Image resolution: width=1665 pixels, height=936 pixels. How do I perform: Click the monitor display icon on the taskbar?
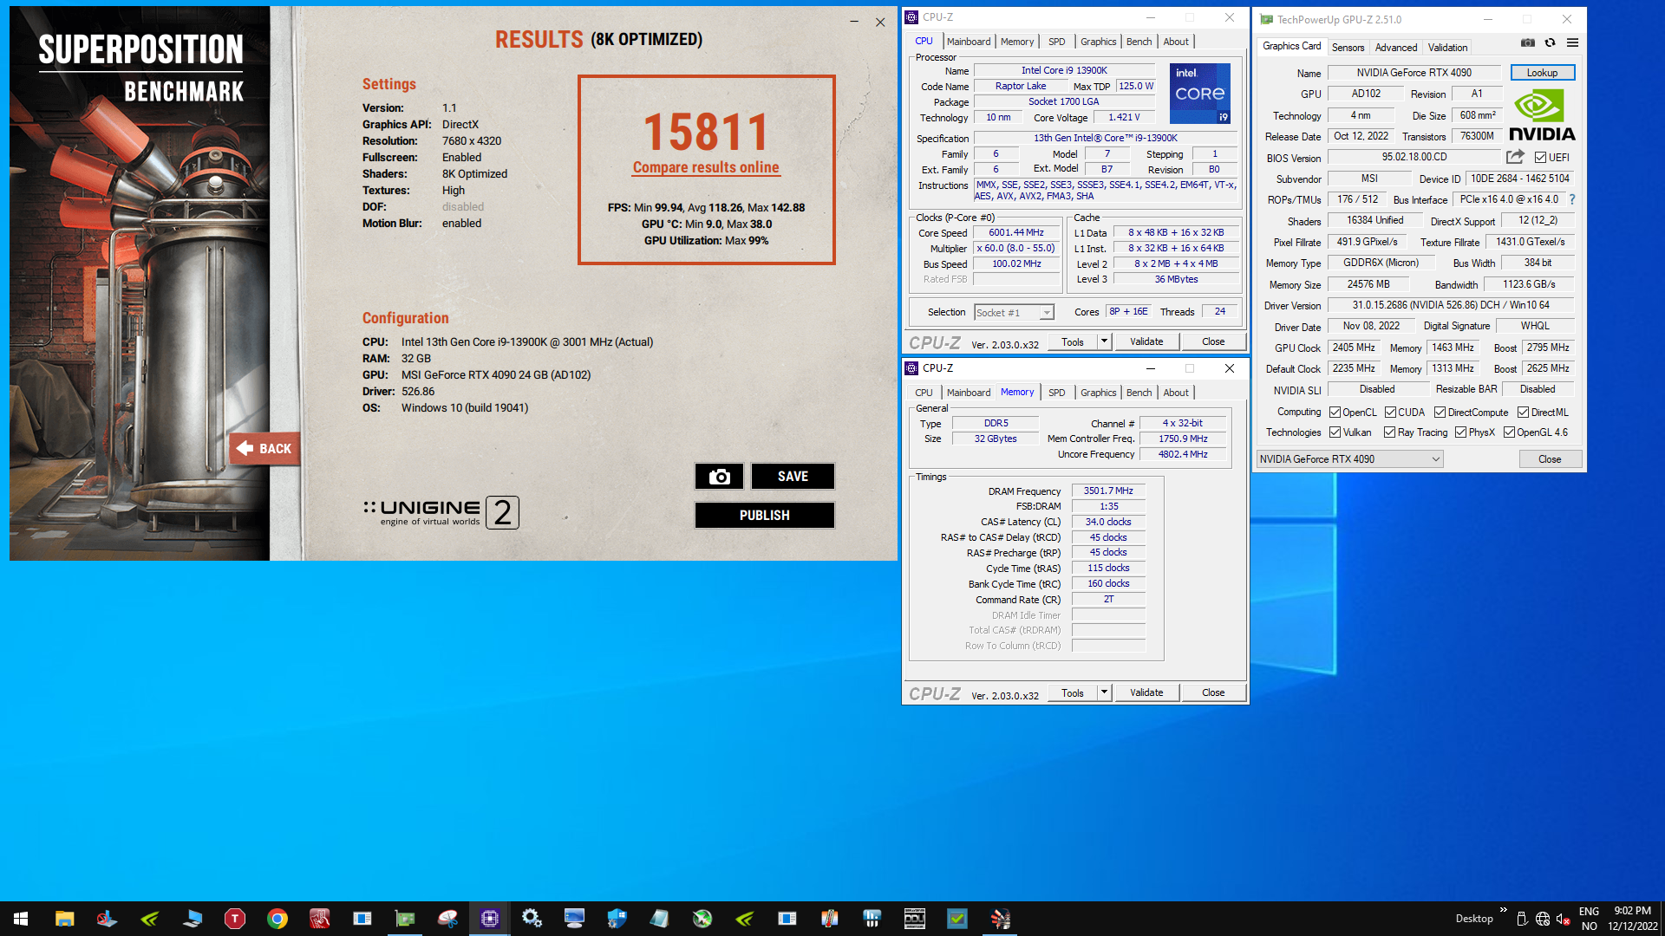click(x=574, y=919)
